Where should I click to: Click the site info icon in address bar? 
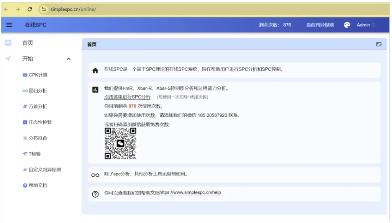pos(43,9)
